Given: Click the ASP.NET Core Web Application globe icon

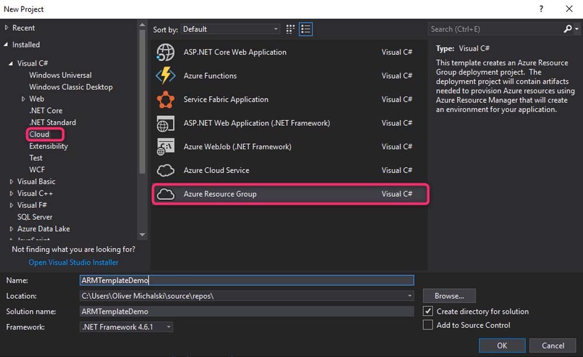Looking at the screenshot, I should click(x=166, y=52).
